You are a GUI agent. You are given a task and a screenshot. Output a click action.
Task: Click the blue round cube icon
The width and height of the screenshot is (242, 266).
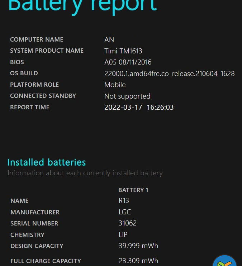[x=225, y=261]
